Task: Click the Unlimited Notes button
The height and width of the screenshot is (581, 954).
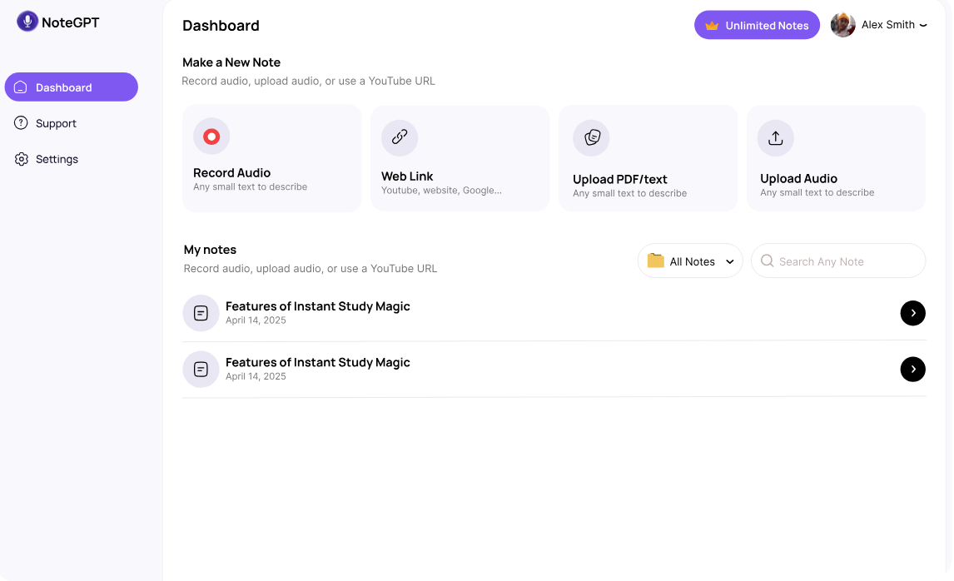Action: point(757,24)
